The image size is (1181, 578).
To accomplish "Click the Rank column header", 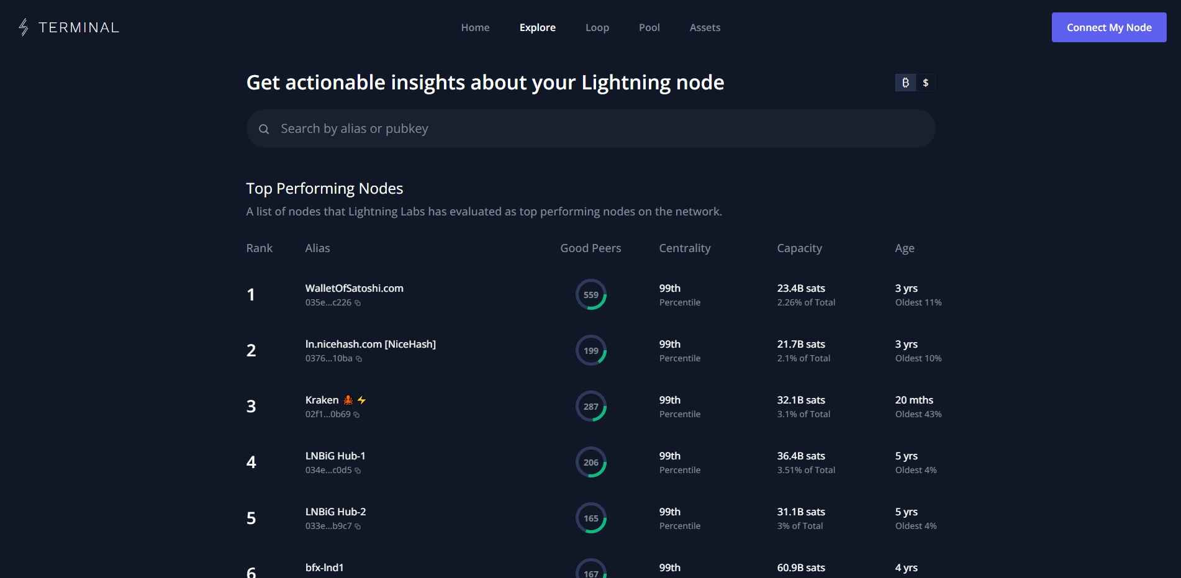I will point(259,248).
